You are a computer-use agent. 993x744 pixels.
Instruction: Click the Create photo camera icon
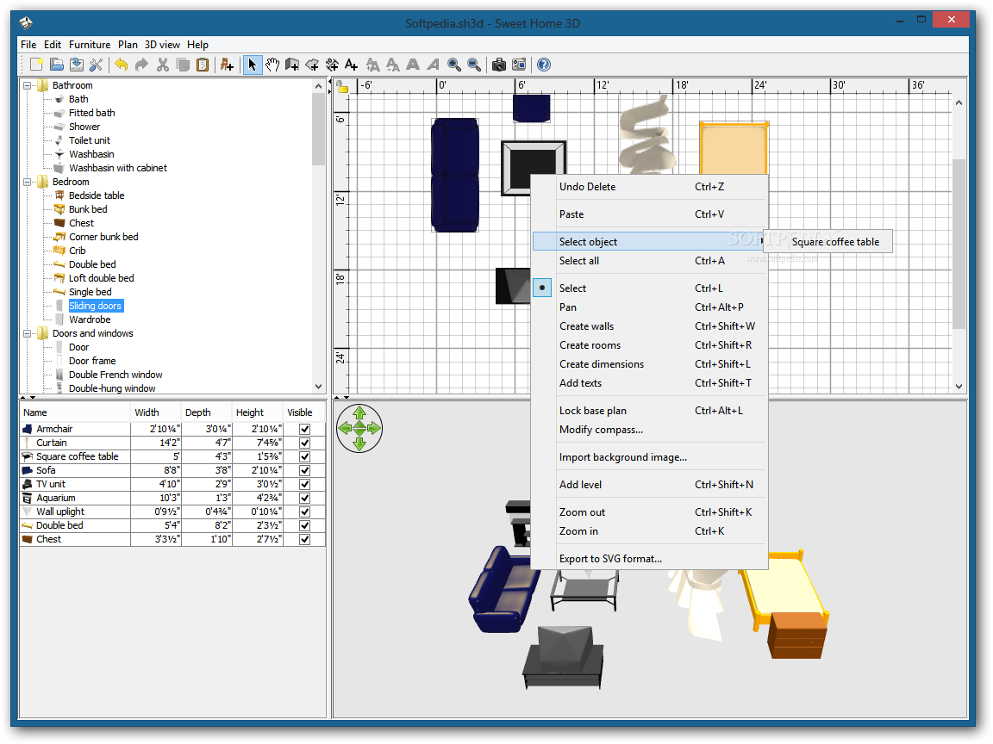[x=499, y=65]
